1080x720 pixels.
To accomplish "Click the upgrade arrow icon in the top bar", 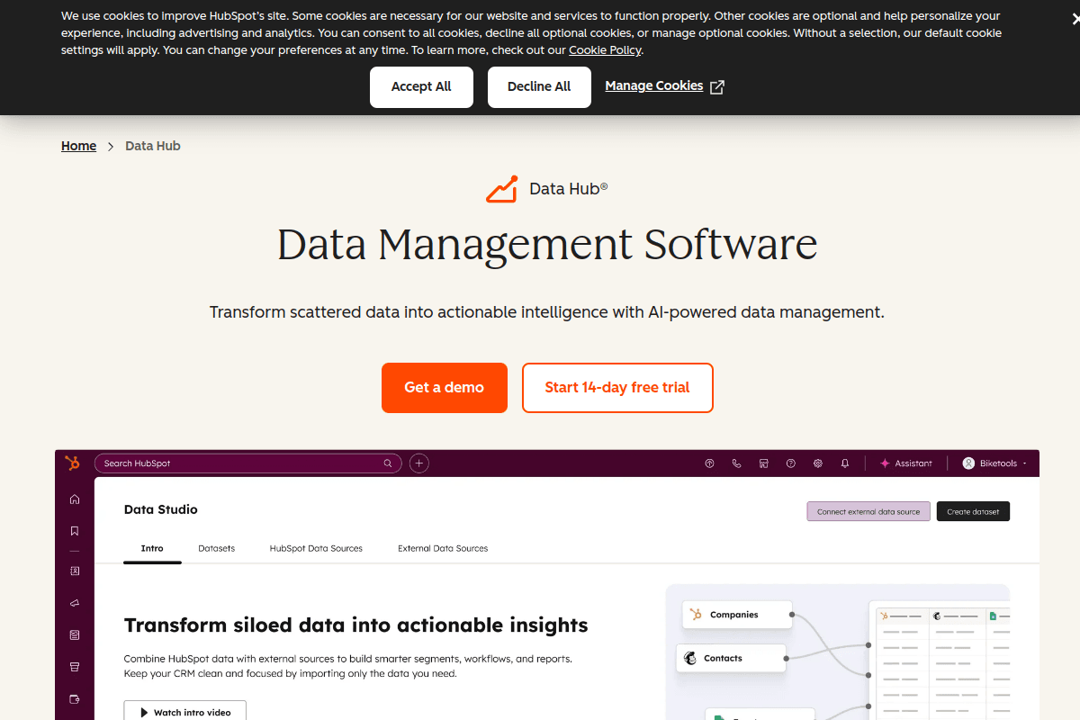I will tap(709, 463).
